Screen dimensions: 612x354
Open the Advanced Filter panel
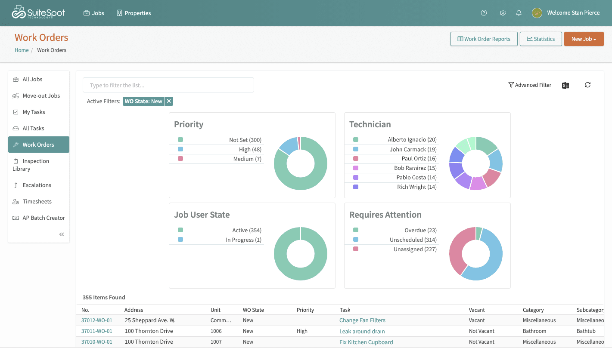530,85
